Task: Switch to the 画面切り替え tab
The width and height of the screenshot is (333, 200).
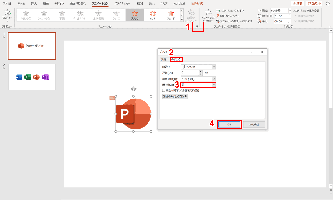Action: [x=78, y=4]
